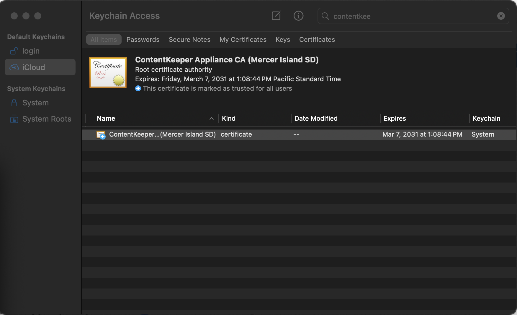Click the large root certificate thumbnail
Screen dimensions: 517x315
(x=108, y=72)
